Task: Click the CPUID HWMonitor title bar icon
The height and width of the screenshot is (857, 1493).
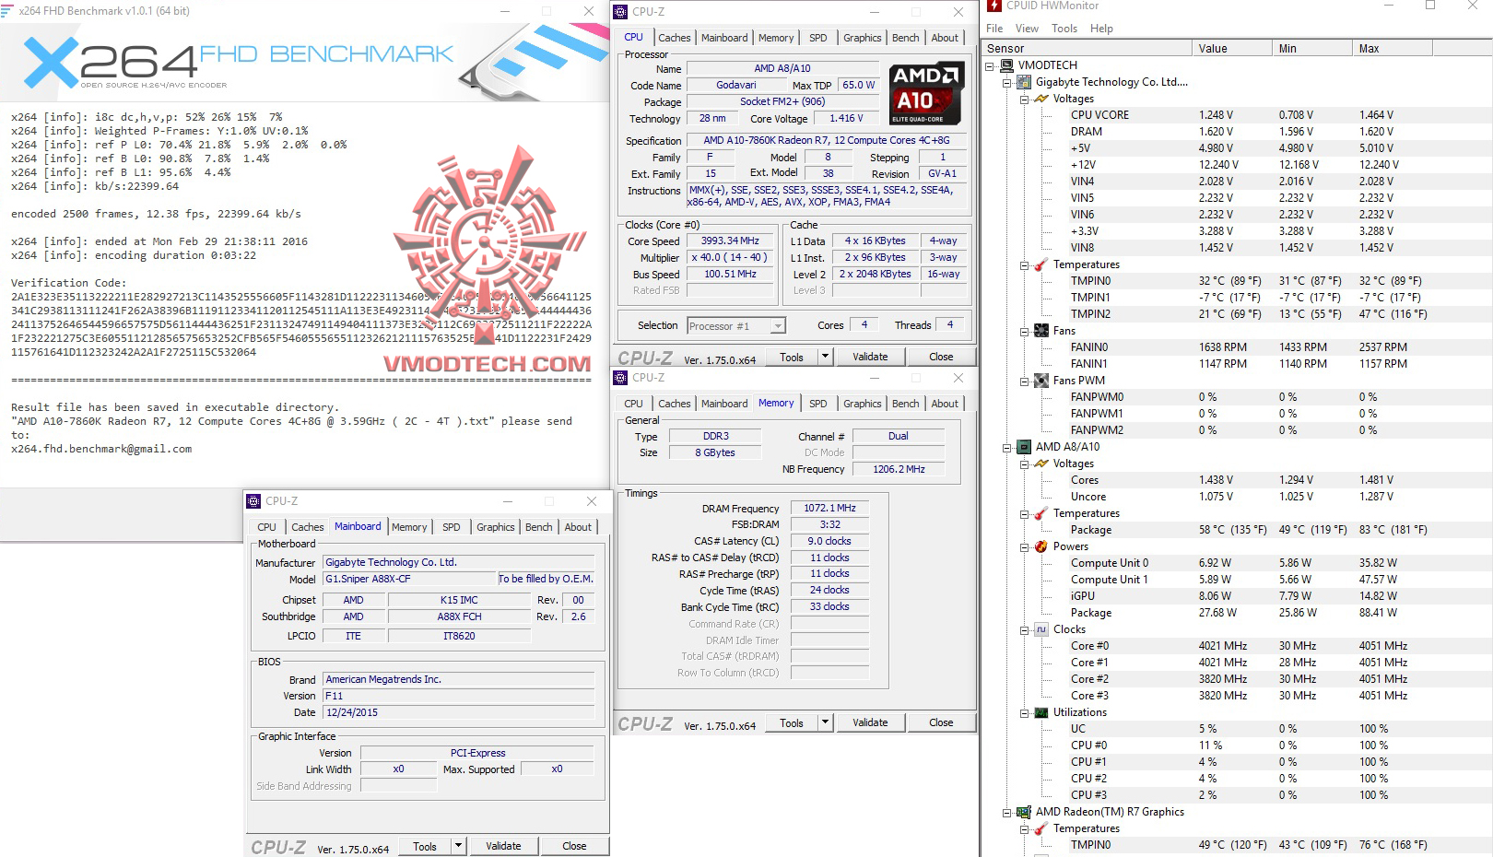Action: tap(994, 6)
